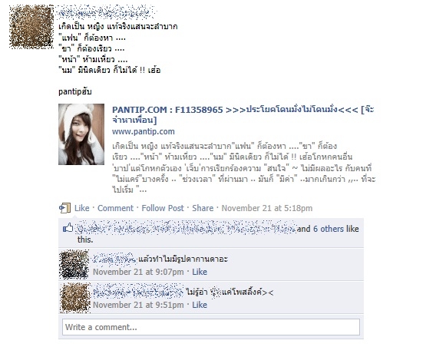Open the post author's blurred profile picture

point(31,27)
